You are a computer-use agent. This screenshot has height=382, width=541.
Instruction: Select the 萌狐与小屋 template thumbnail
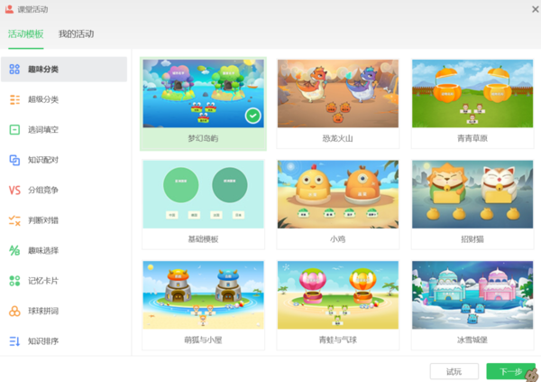click(203, 295)
